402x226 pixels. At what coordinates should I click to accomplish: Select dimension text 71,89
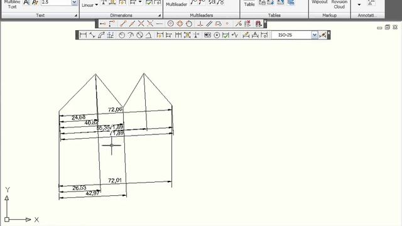coord(117,133)
